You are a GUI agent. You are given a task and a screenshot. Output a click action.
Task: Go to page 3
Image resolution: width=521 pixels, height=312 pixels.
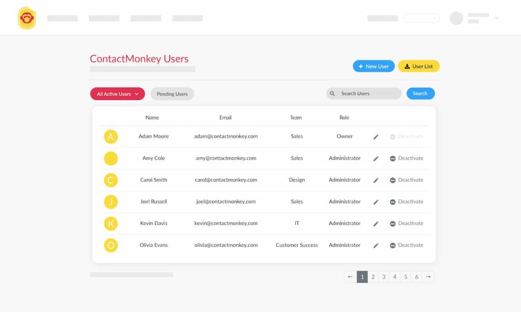[384, 277]
